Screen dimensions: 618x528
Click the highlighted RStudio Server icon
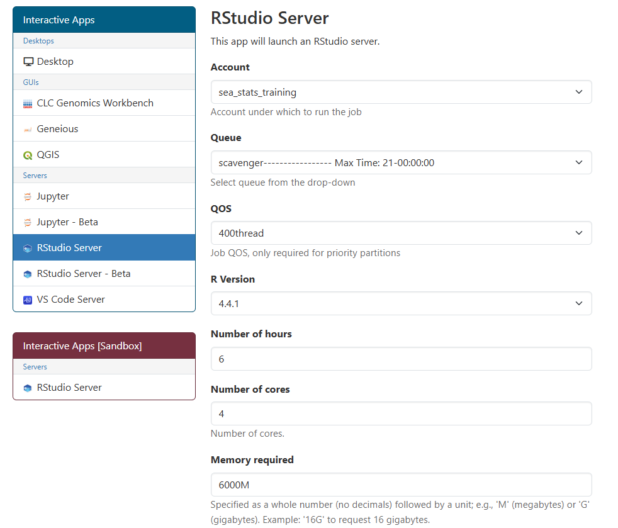28,248
